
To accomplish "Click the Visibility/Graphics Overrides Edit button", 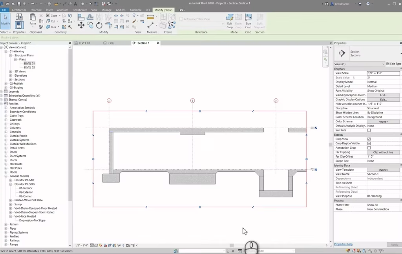I will coord(383,95).
